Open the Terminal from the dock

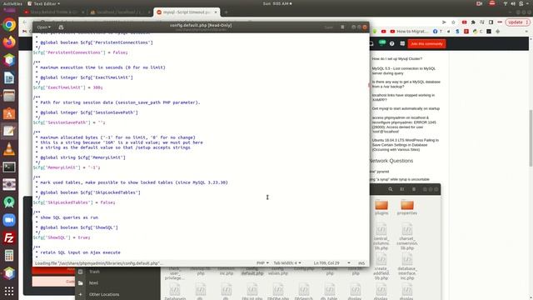[9, 167]
